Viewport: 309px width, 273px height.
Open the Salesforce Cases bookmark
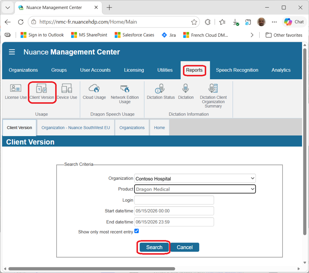coord(135,35)
